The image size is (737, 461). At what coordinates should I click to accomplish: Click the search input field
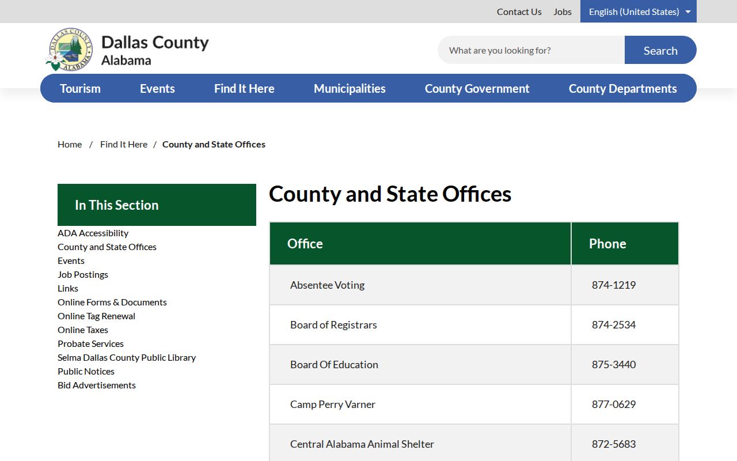pyautogui.click(x=531, y=50)
